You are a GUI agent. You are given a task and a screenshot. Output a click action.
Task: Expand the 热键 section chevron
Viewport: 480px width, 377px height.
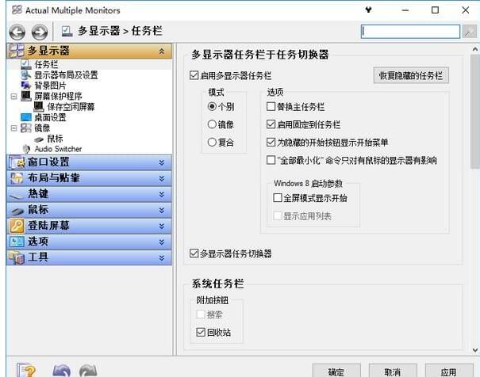162,195
